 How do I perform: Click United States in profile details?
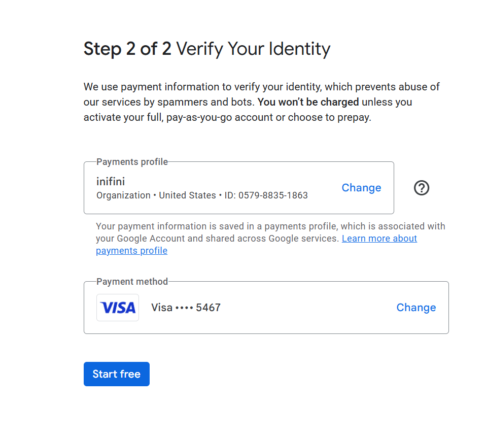click(187, 195)
